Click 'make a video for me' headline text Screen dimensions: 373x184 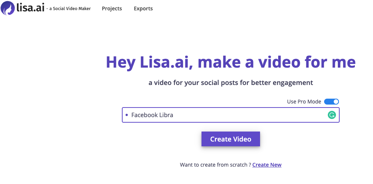[276, 62]
